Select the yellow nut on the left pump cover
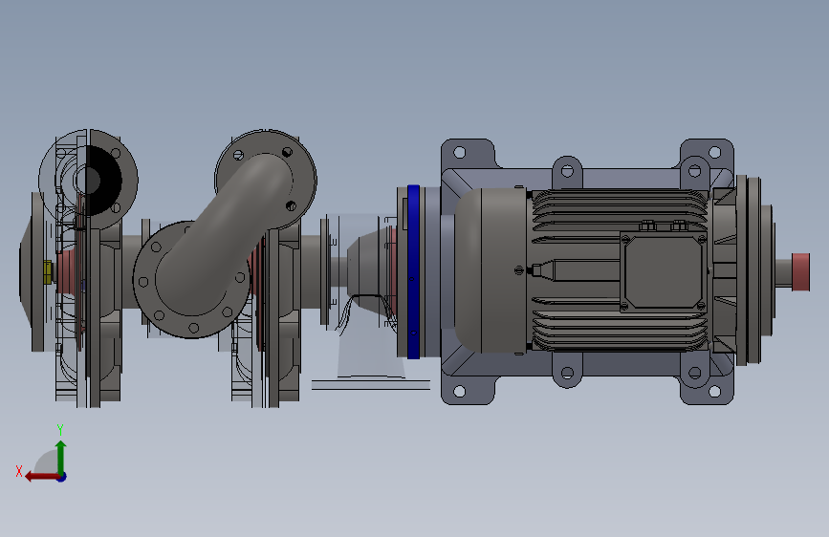 click(x=47, y=271)
